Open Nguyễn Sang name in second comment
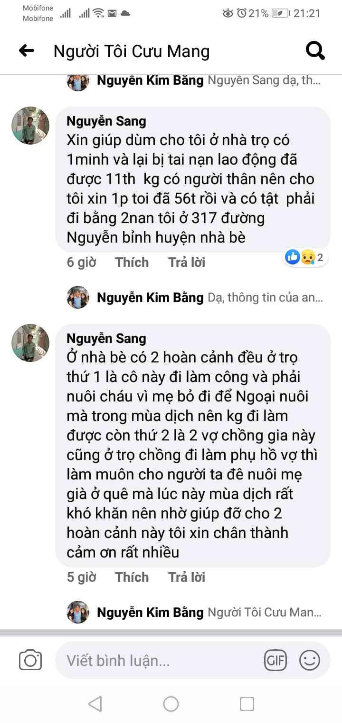342x723 pixels. coord(106,339)
